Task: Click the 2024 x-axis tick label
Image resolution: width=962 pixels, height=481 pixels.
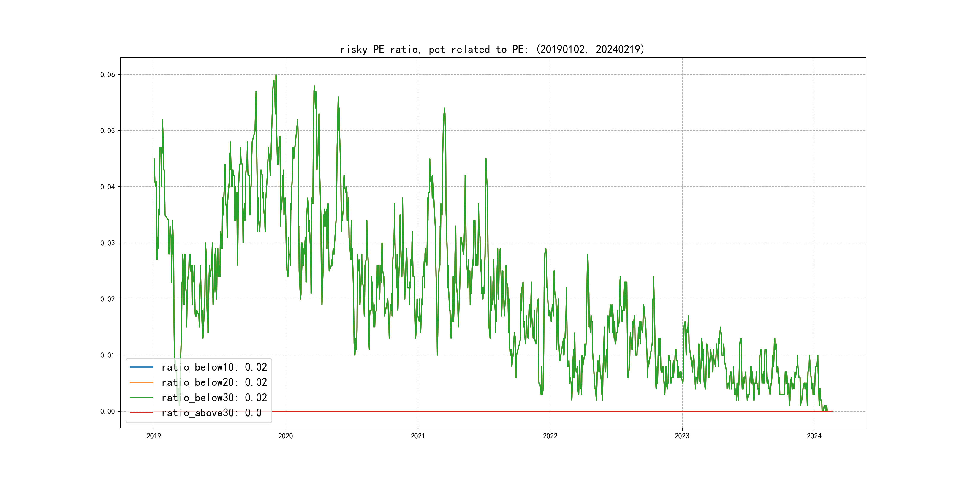Action: 814,436
